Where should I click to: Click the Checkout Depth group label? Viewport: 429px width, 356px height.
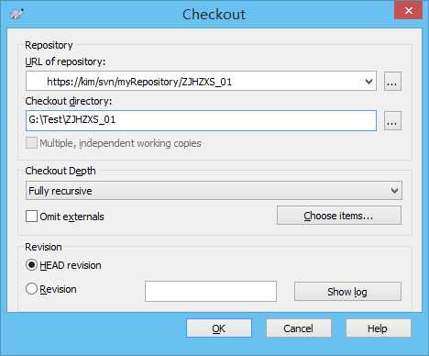[60, 171]
